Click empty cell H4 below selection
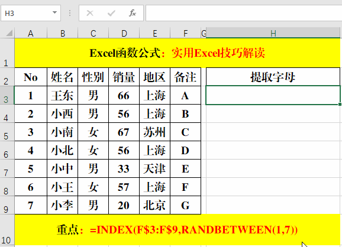 (x=273, y=113)
